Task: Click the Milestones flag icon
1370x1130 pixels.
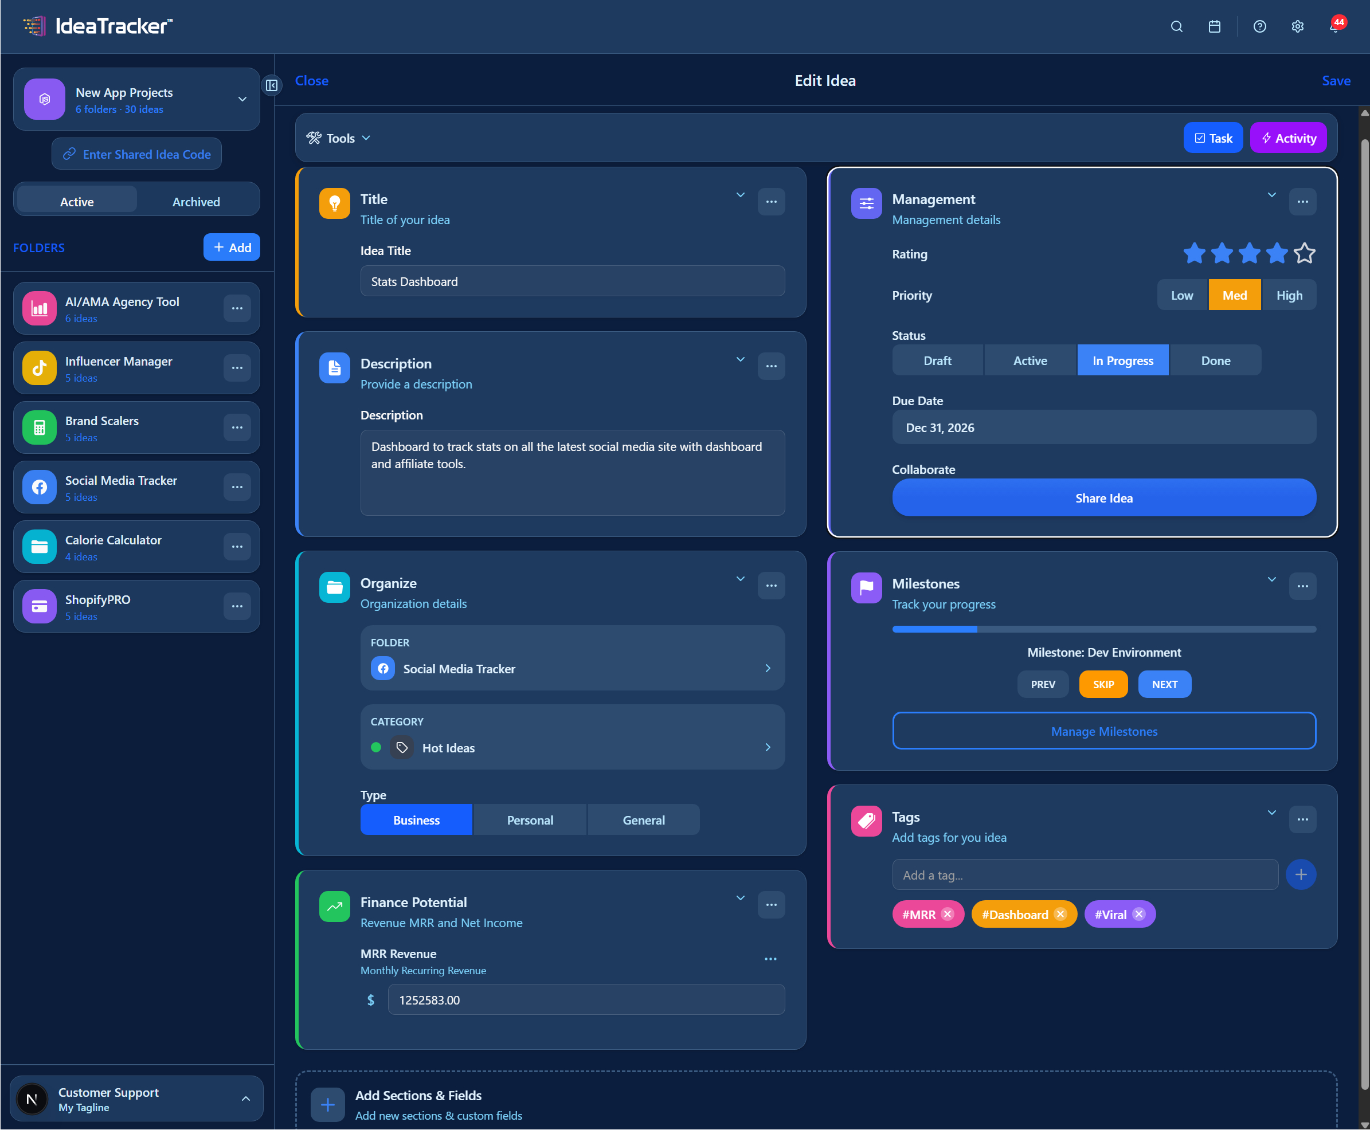Action: 866,587
